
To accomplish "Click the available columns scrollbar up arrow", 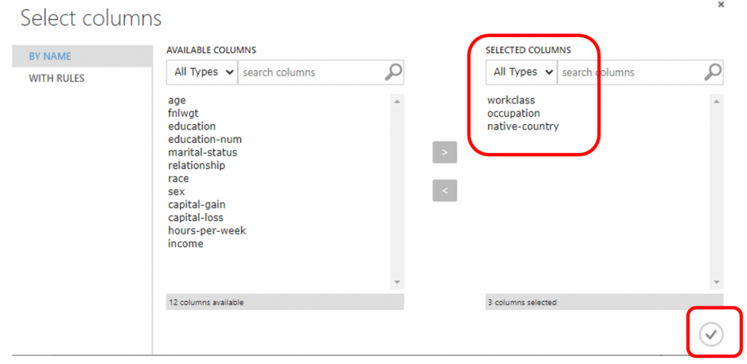I will tap(398, 101).
